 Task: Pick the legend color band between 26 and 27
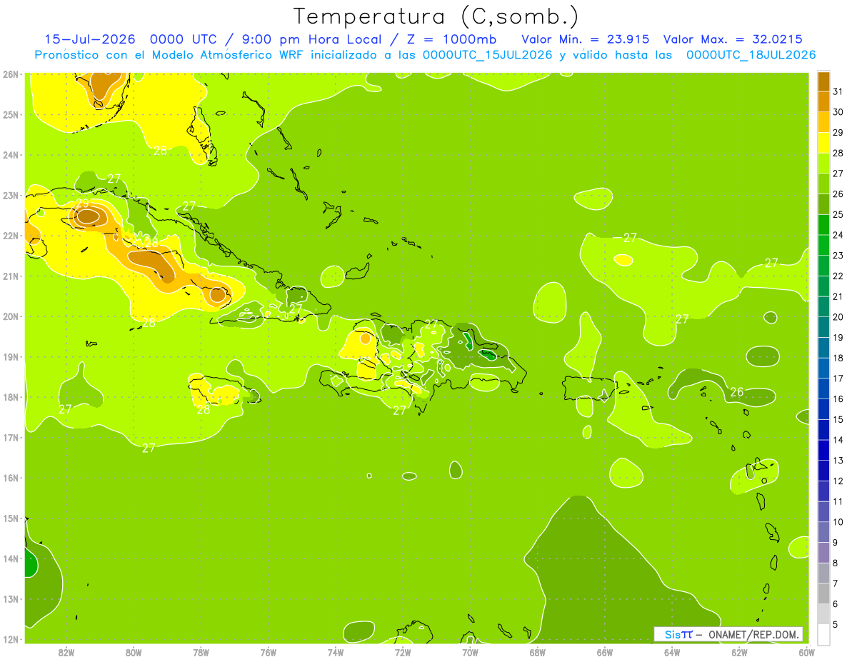pos(823,184)
